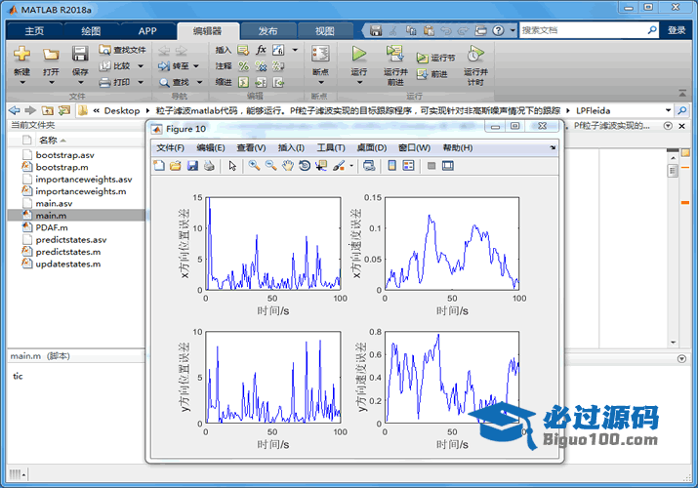Open Desktop (桌面) menu in Figure 10
The width and height of the screenshot is (698, 488).
(x=372, y=147)
